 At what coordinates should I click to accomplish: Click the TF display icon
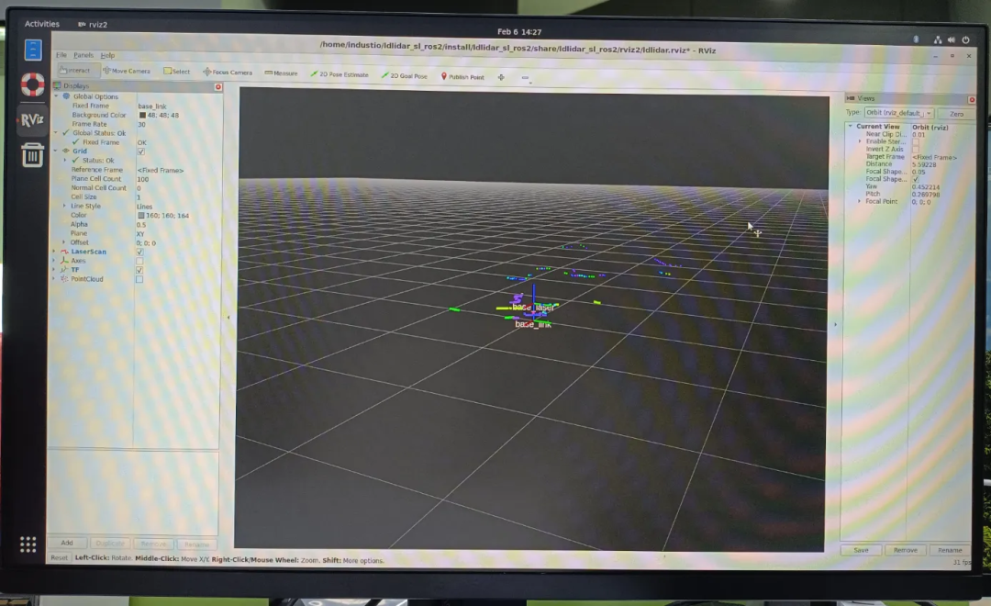pos(64,269)
